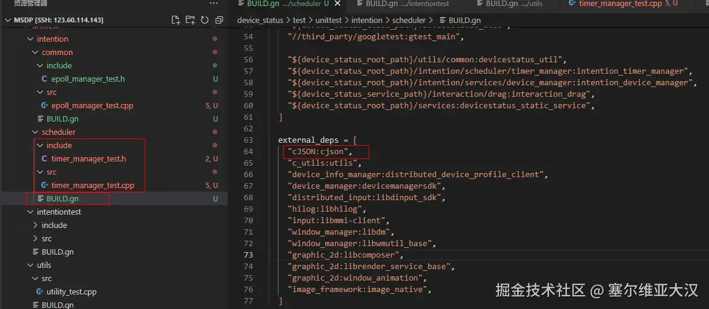Collapse the intentiontest folder chevron

(30, 212)
